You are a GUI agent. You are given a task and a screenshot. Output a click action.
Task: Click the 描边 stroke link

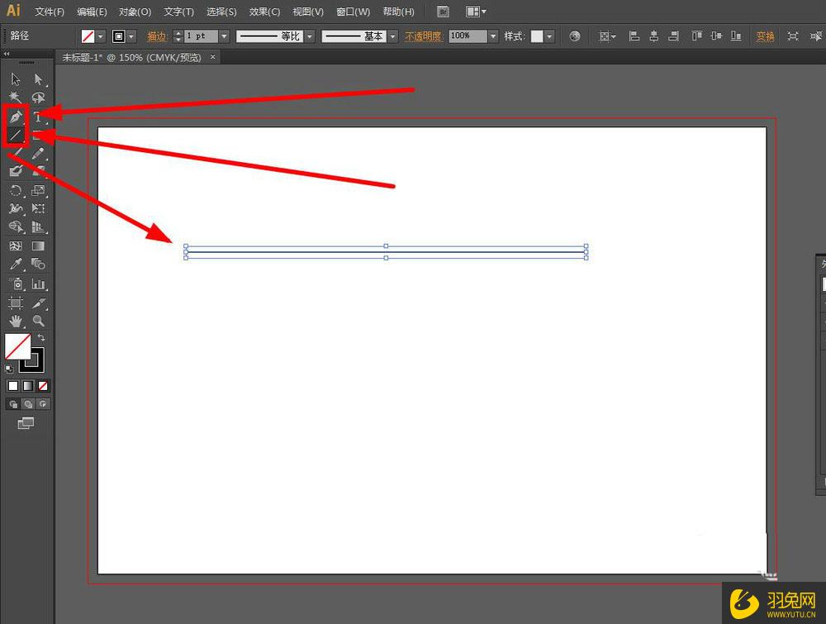(x=156, y=36)
